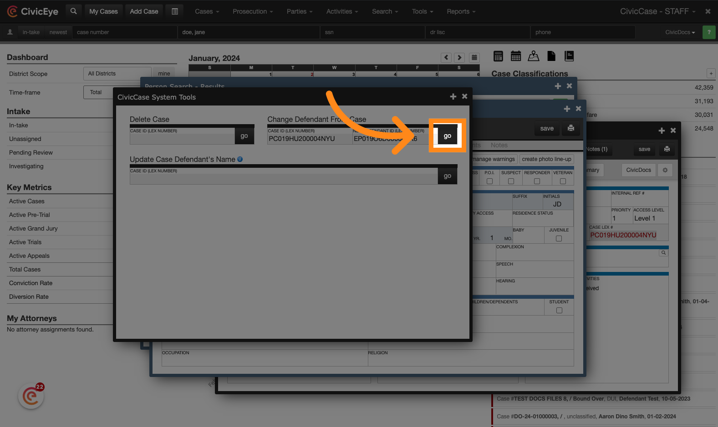This screenshot has width=718, height=427.
Task: Open the All Districts scope selector
Action: [x=117, y=74]
